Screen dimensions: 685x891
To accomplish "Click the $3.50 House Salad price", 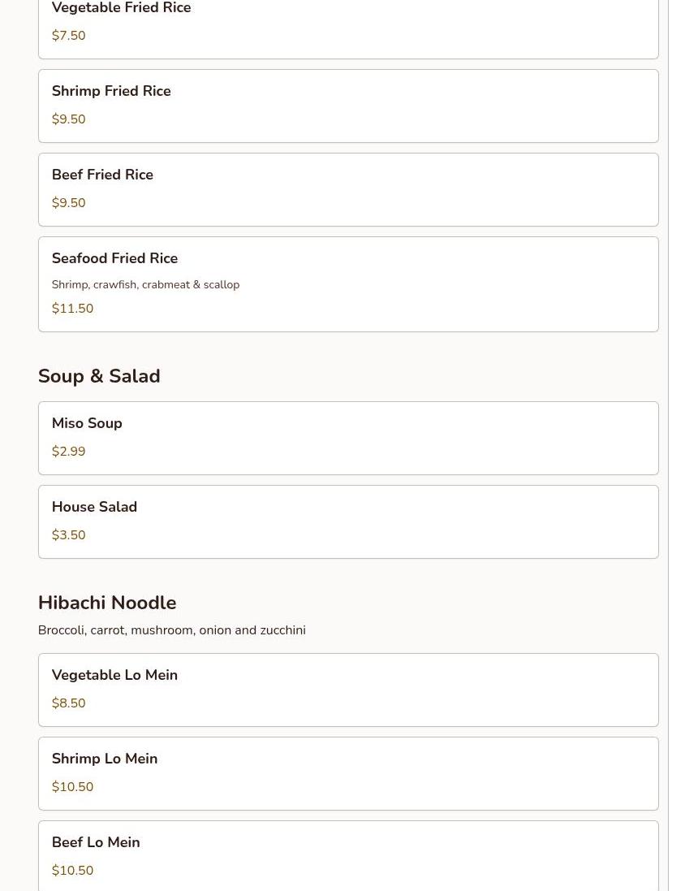I will [x=68, y=536].
